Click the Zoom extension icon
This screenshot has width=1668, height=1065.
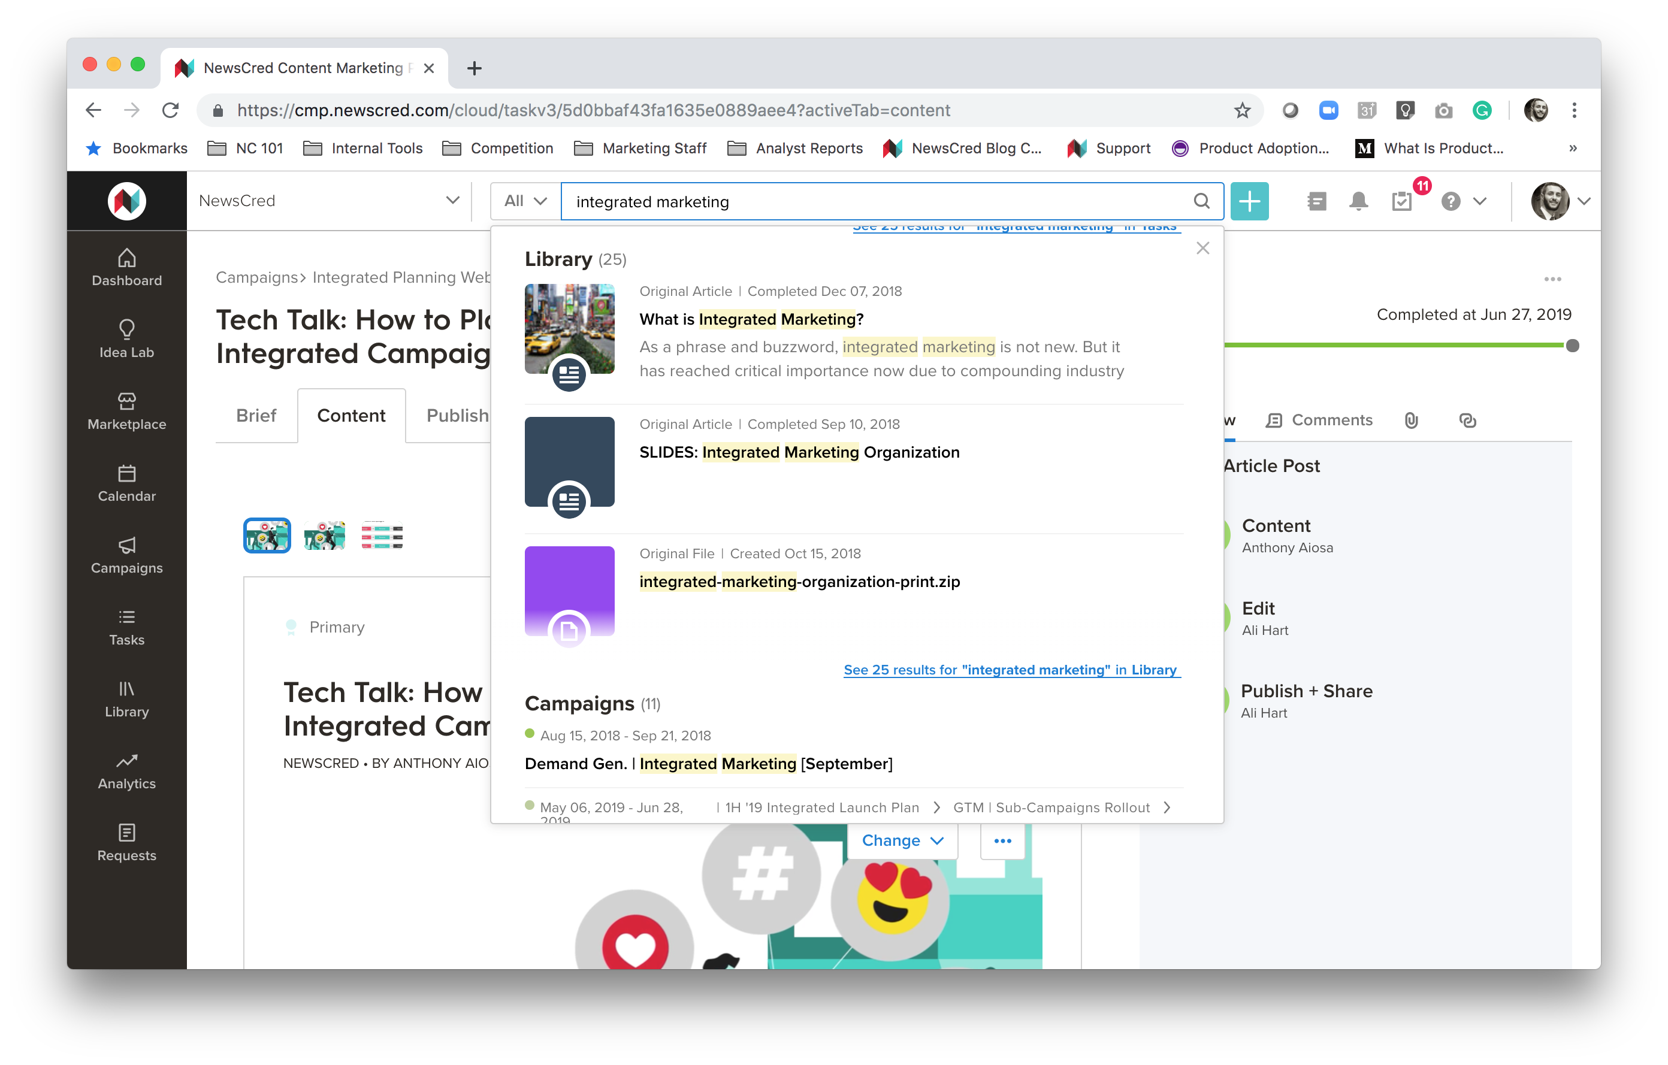(x=1328, y=110)
